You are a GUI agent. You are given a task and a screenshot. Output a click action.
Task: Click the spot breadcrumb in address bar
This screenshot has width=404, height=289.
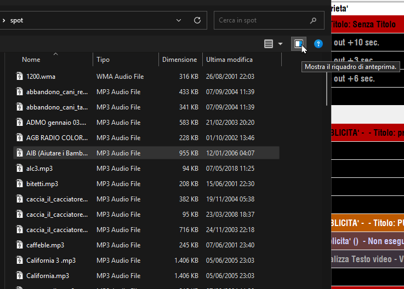pyautogui.click(x=17, y=20)
